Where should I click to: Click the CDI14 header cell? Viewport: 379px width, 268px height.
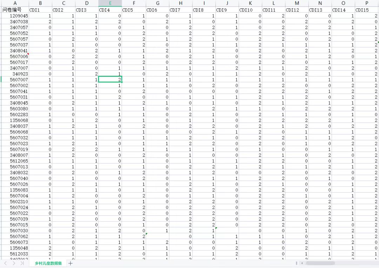tap(343, 10)
